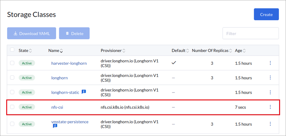Open actions menu for vmstate-persistence row
The image size is (286, 136).
(x=270, y=124)
